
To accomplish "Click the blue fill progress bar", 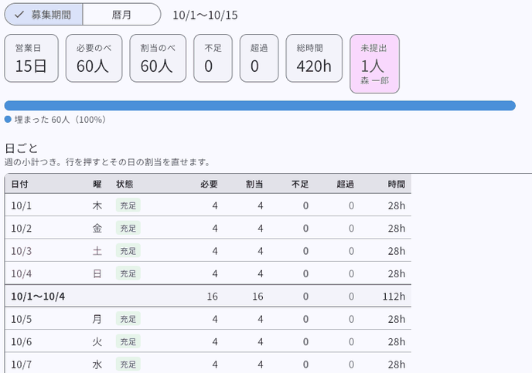I will (x=260, y=105).
